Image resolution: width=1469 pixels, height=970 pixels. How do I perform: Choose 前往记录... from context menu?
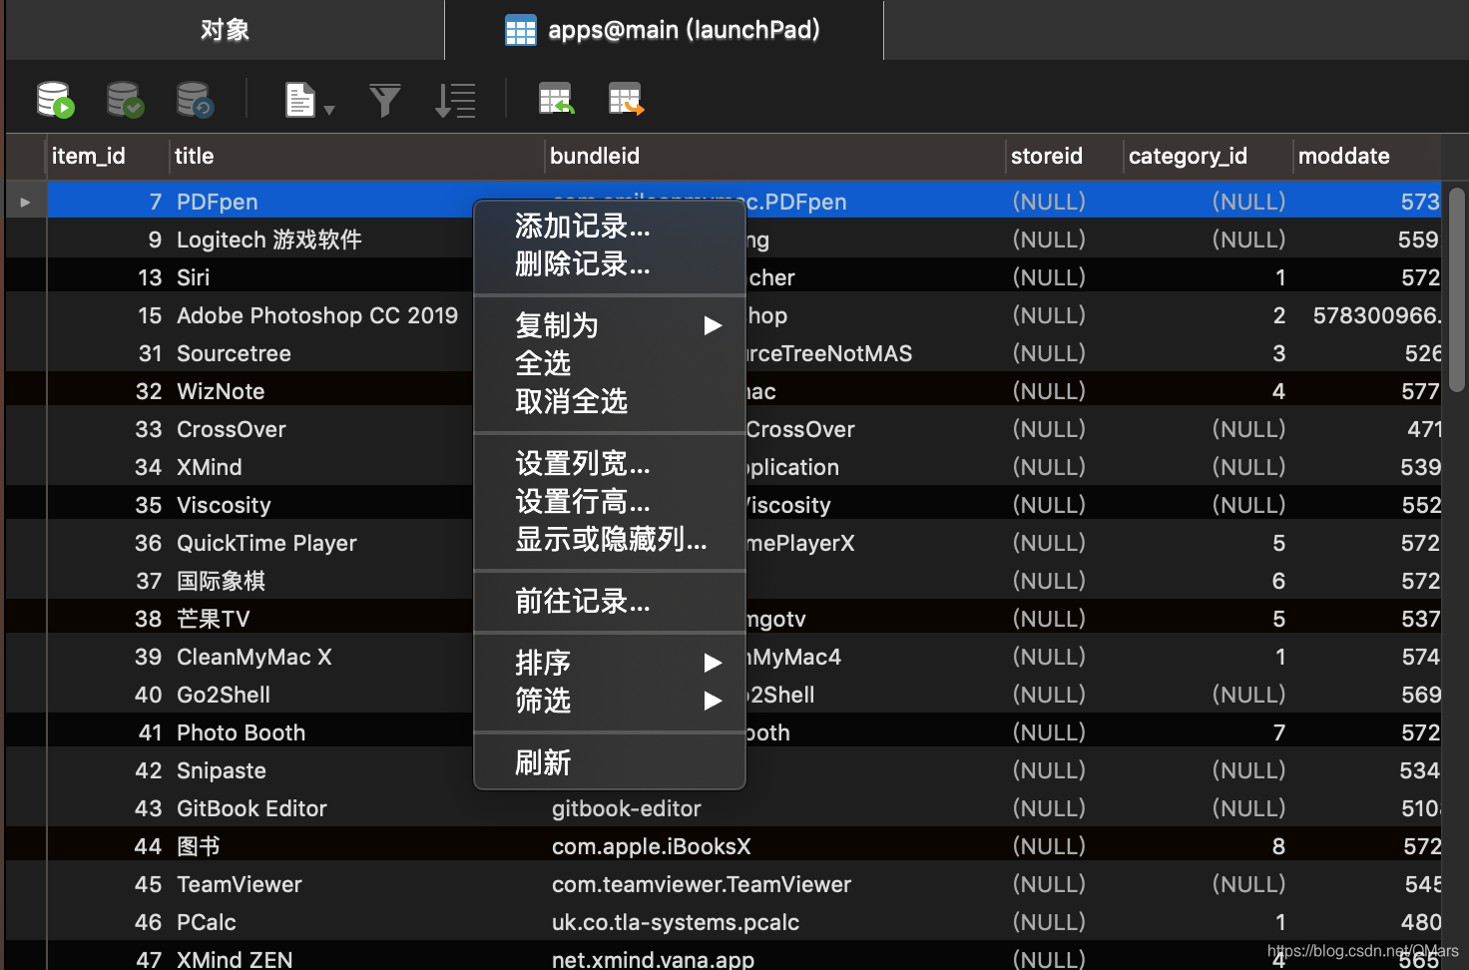[x=610, y=601]
